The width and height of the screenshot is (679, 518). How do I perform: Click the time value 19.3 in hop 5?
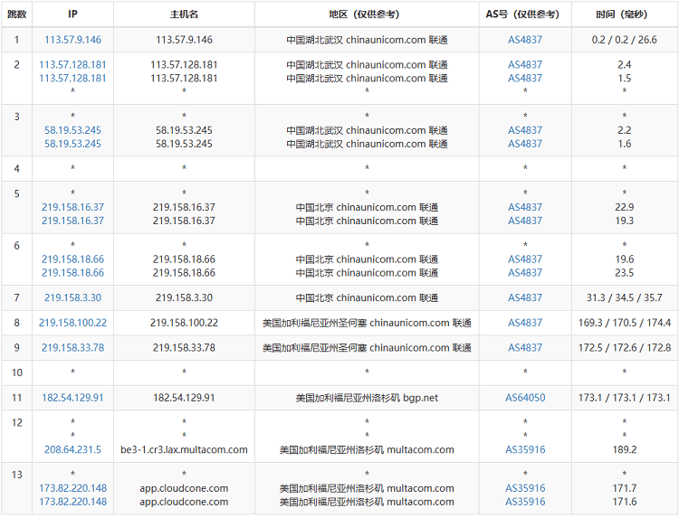[625, 221]
